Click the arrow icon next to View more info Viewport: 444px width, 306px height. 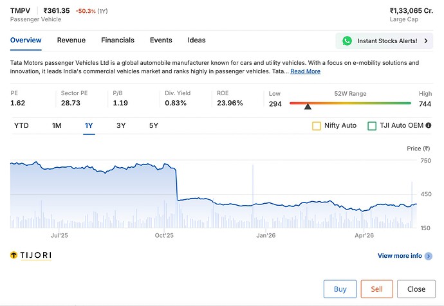coord(429,256)
